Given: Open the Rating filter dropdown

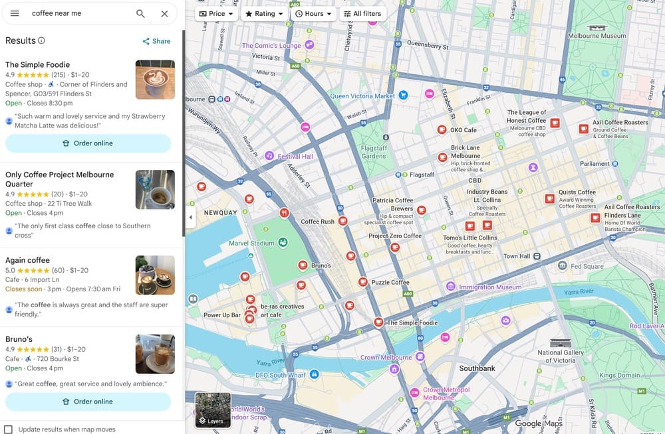Looking at the screenshot, I should (263, 13).
